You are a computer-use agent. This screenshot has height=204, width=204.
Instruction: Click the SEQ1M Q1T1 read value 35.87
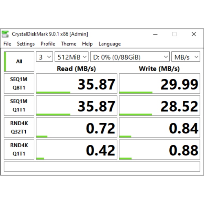click(76, 106)
